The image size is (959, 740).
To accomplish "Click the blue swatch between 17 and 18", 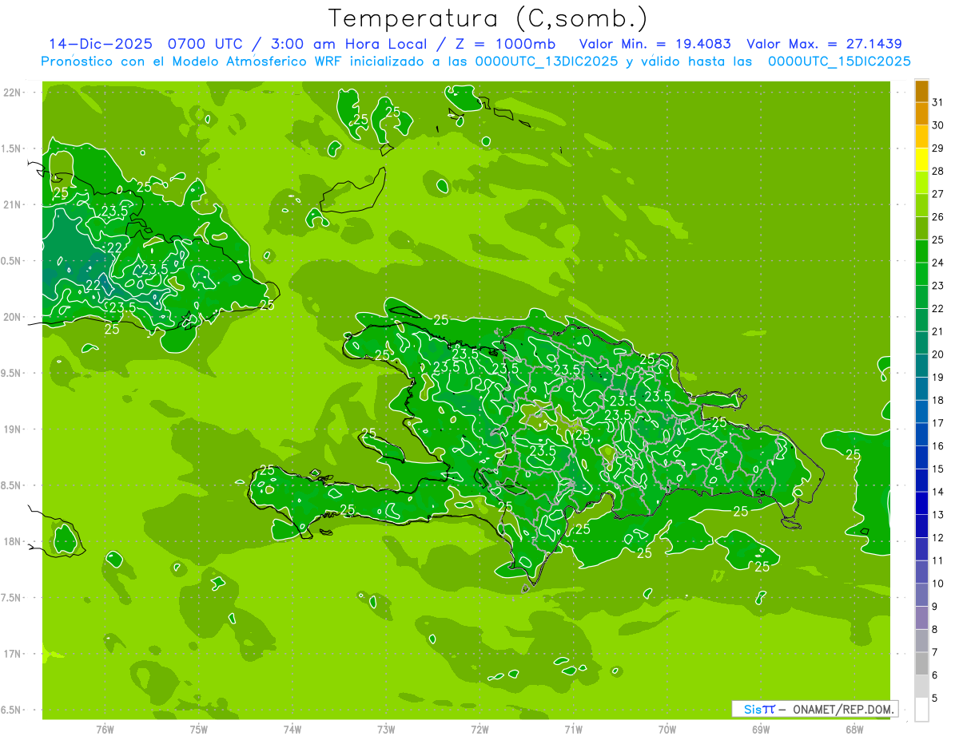I will pos(921,412).
